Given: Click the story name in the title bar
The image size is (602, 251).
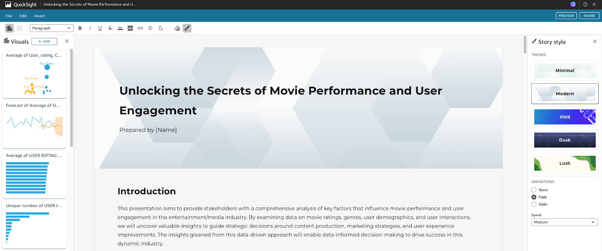Looking at the screenshot, I should pos(90,5).
